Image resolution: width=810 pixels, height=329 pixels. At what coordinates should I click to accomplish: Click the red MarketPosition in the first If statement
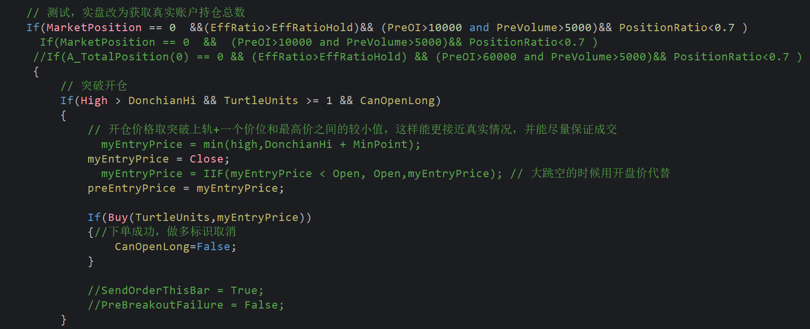[94, 28]
